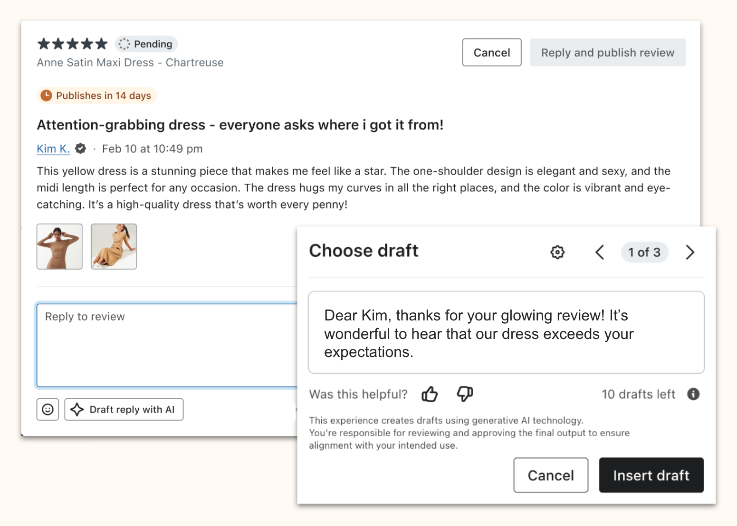This screenshot has height=526, width=737.
Task: Mark the AI draft as helpful
Action: [430, 394]
